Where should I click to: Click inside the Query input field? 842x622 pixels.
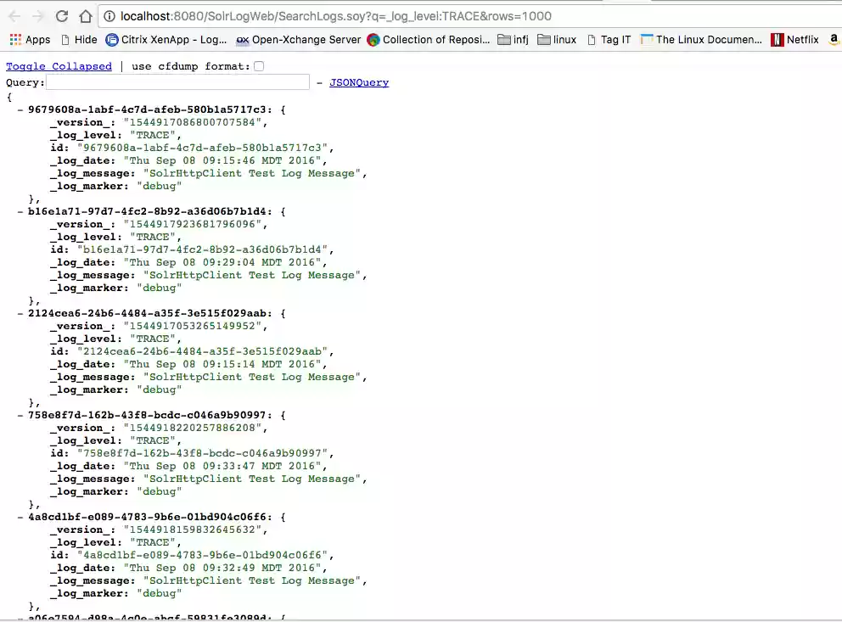point(178,81)
